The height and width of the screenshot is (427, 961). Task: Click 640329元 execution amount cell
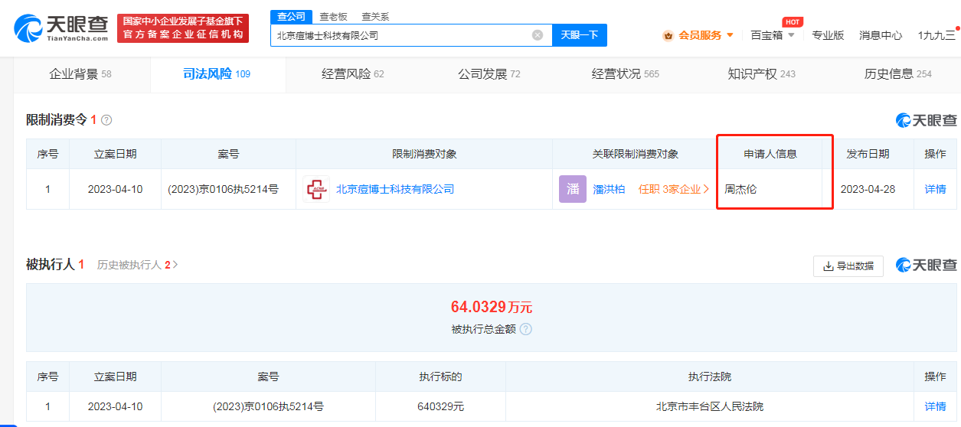pyautogui.click(x=440, y=406)
